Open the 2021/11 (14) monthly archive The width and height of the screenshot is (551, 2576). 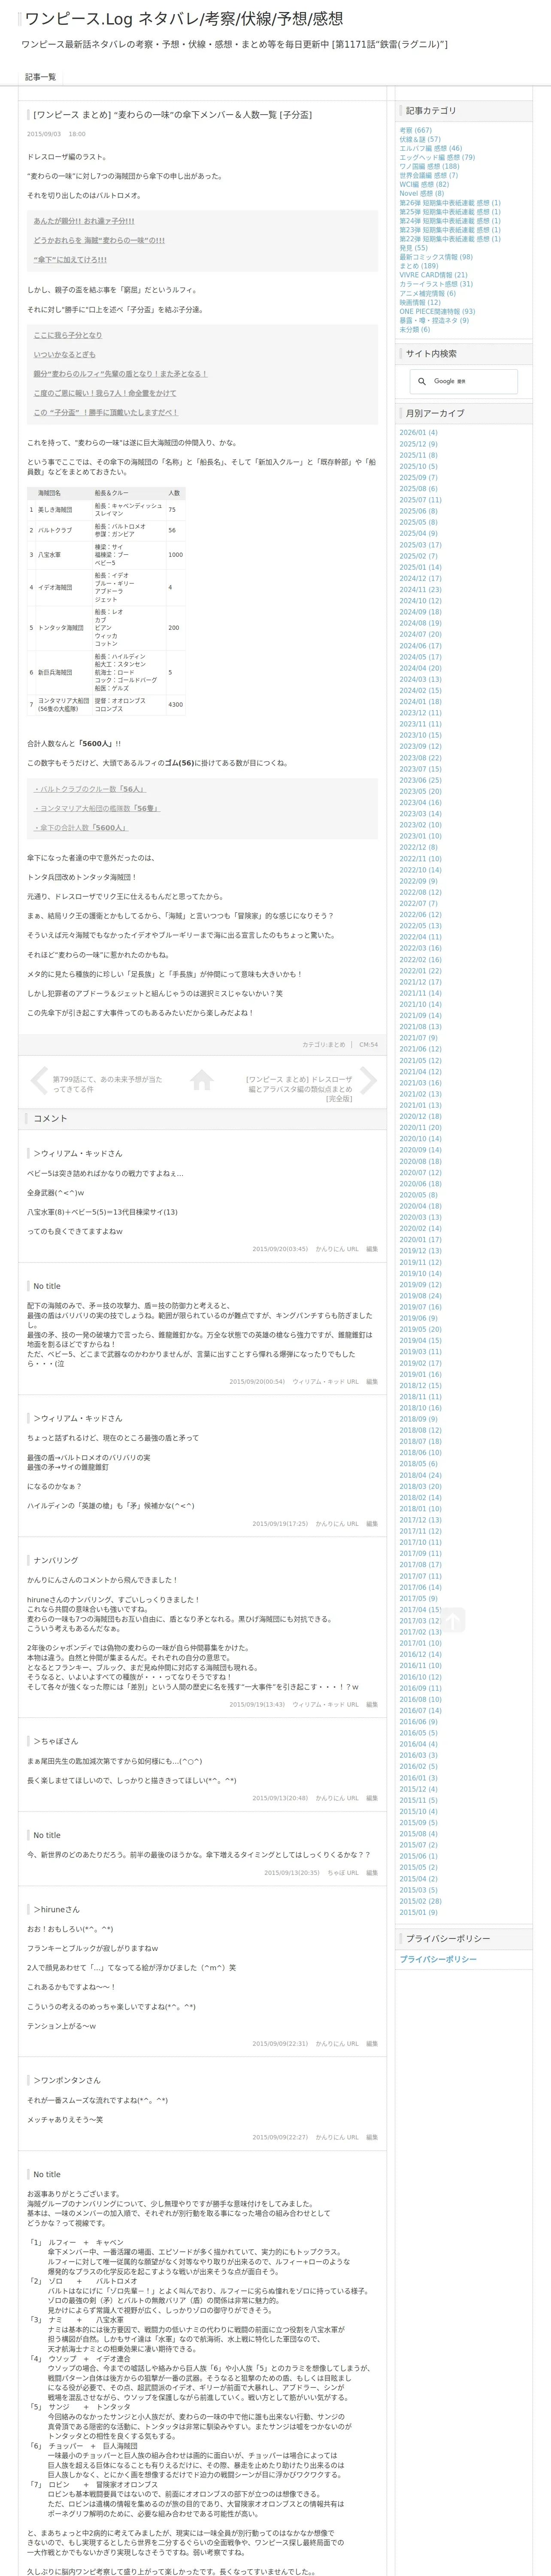point(420,993)
